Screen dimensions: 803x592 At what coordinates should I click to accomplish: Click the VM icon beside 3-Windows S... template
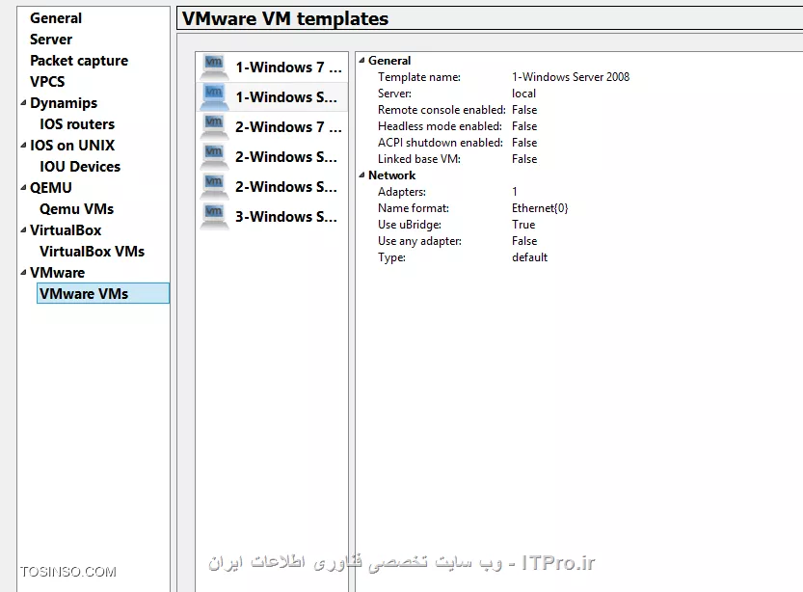pyautogui.click(x=214, y=216)
